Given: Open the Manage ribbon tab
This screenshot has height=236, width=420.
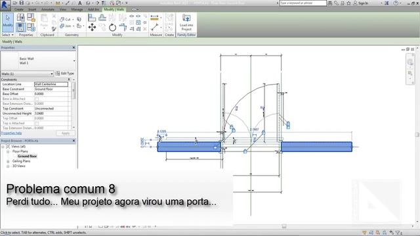Looking at the screenshot, I should click(77, 9).
